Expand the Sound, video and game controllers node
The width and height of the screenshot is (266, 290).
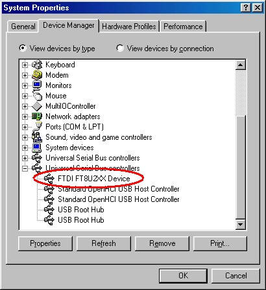click(25, 137)
